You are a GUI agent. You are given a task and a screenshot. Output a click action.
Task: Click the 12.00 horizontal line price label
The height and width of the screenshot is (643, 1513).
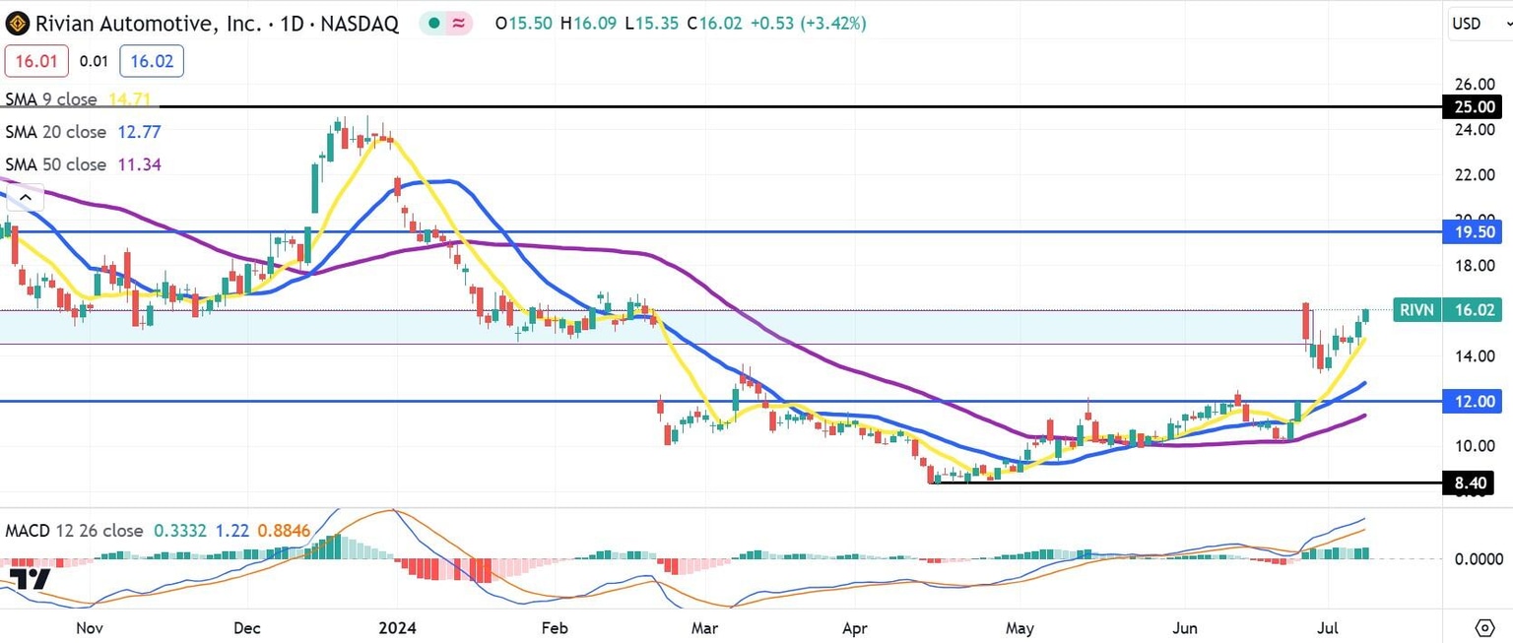tap(1473, 401)
